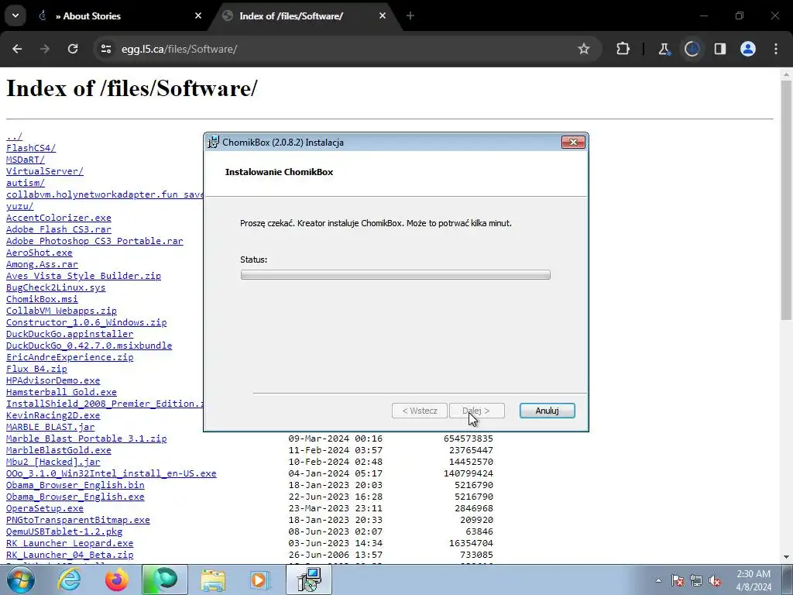This screenshot has height=595, width=793.
Task: Download Constructor_1.0.6_Windows.zip
Action: coord(87,322)
